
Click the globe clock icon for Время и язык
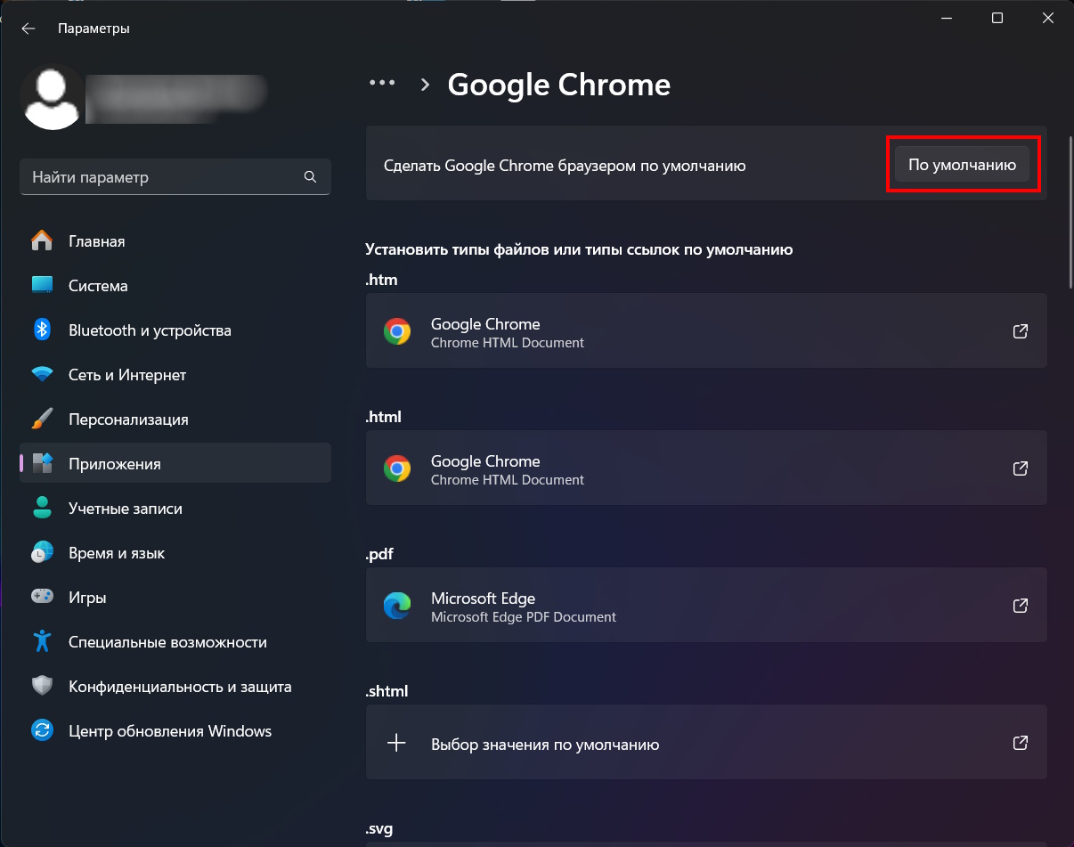42,553
